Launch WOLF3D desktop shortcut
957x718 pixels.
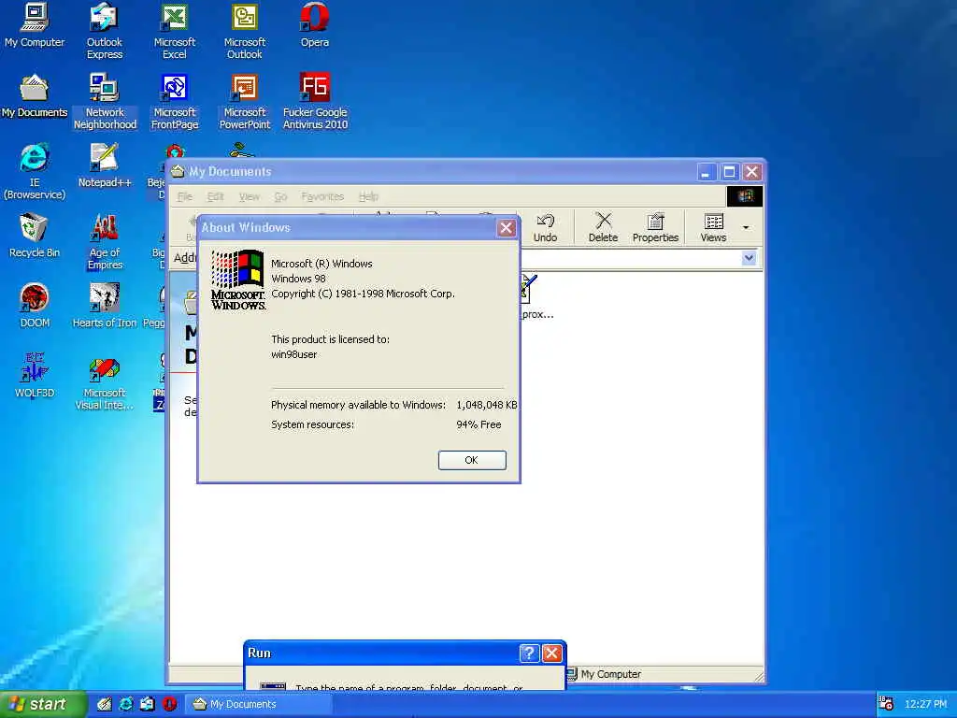[x=35, y=376]
